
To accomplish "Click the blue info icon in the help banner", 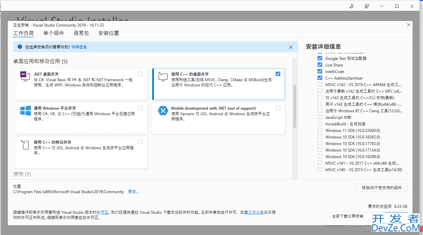I will pos(20,47).
